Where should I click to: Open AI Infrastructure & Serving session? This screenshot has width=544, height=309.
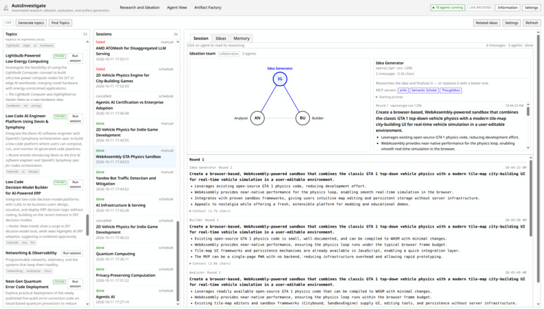tap(134, 205)
